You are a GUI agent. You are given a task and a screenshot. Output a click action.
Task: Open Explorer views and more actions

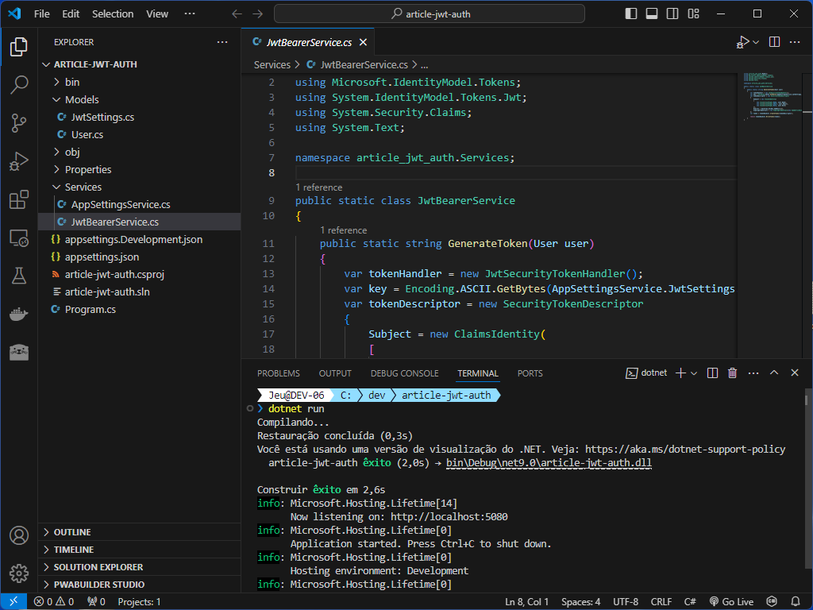coord(222,42)
